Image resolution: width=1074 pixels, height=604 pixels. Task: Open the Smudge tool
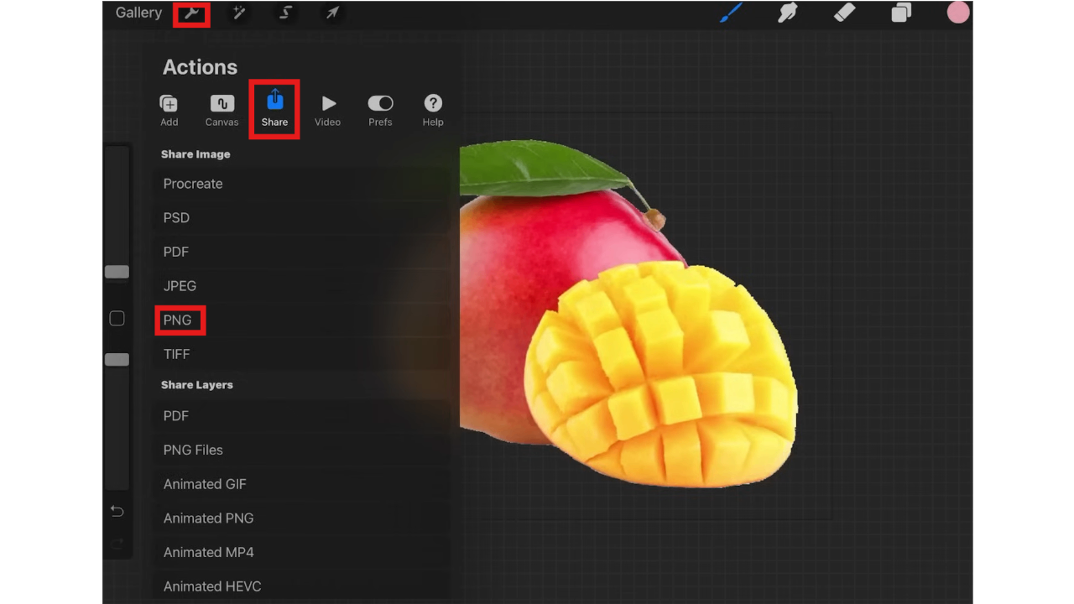(787, 13)
